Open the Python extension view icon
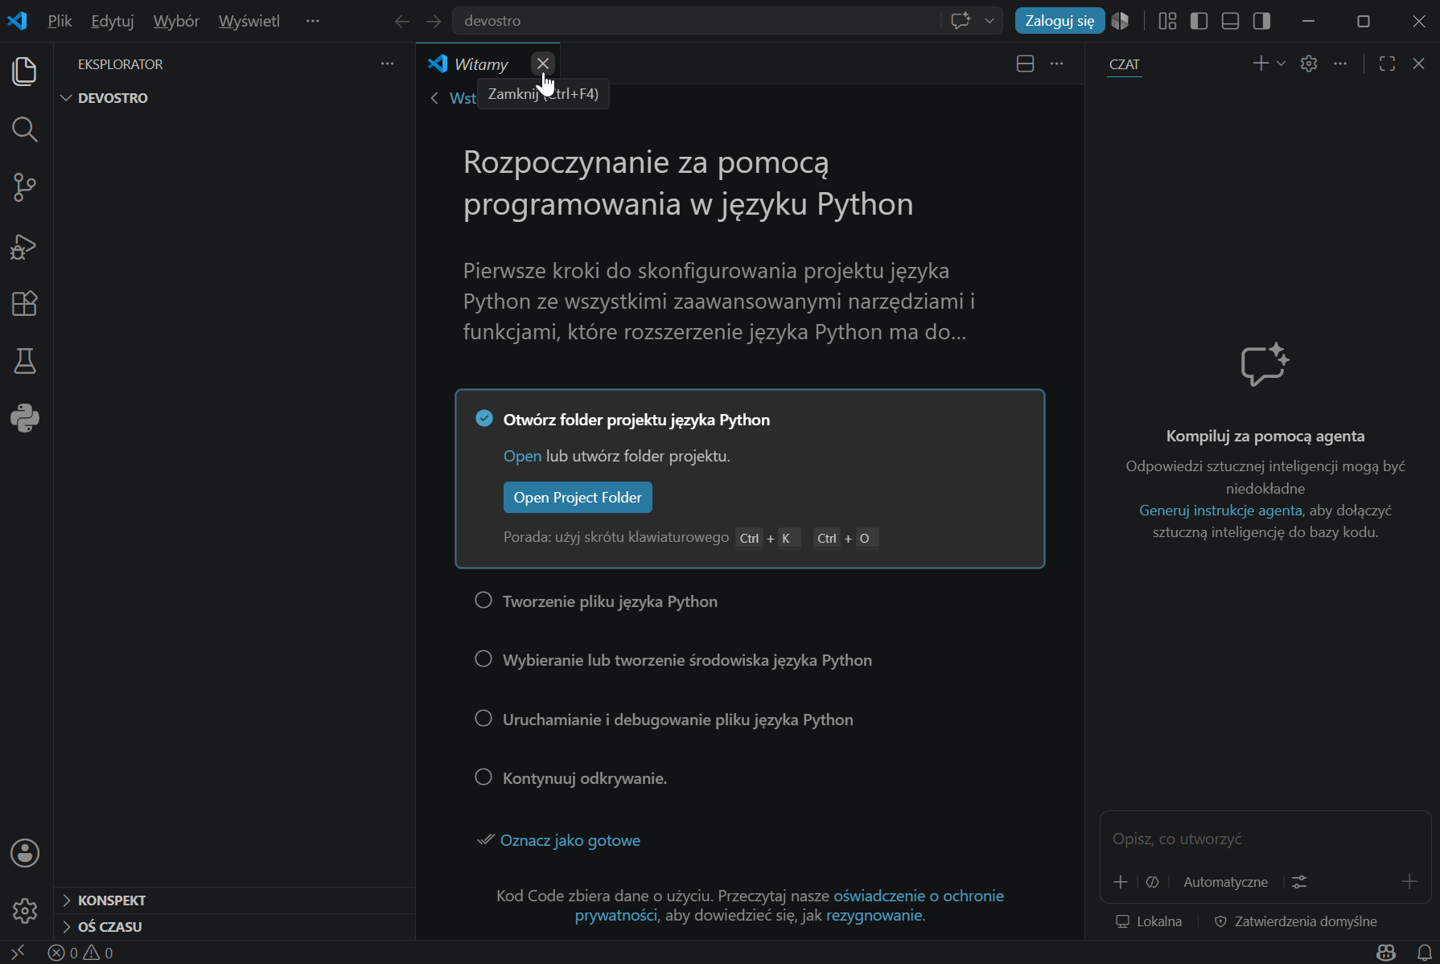Screen dimensions: 1440x964 pos(25,419)
